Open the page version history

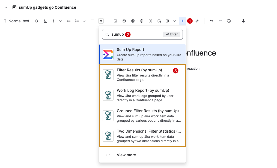tap(229, 21)
